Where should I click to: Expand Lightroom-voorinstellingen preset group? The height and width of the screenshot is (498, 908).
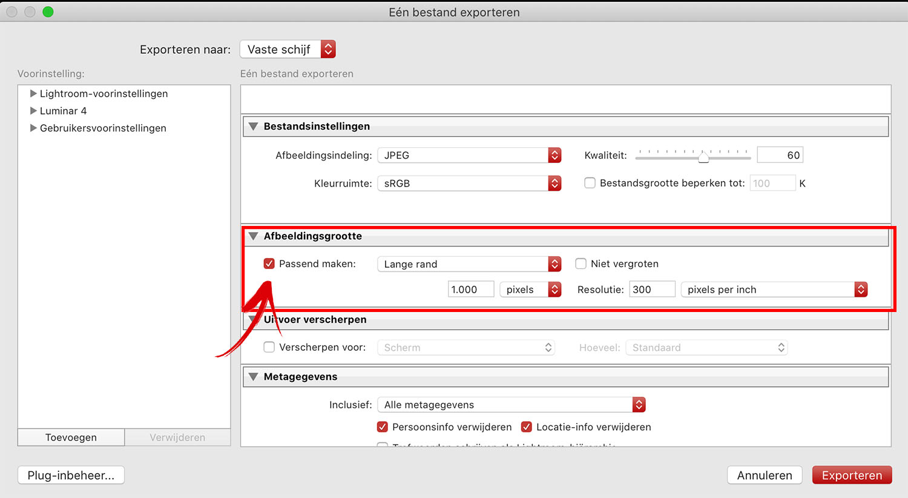[34, 93]
